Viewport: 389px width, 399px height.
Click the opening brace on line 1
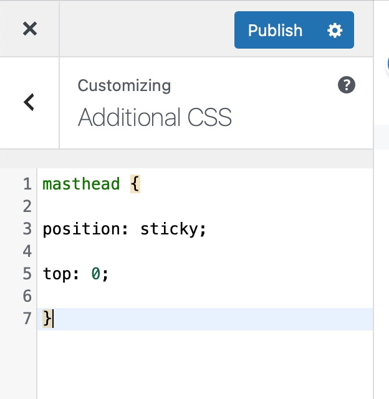(x=135, y=184)
